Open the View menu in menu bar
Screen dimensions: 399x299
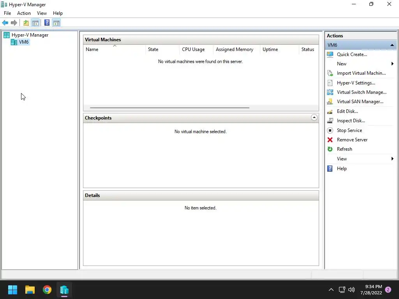42,13
